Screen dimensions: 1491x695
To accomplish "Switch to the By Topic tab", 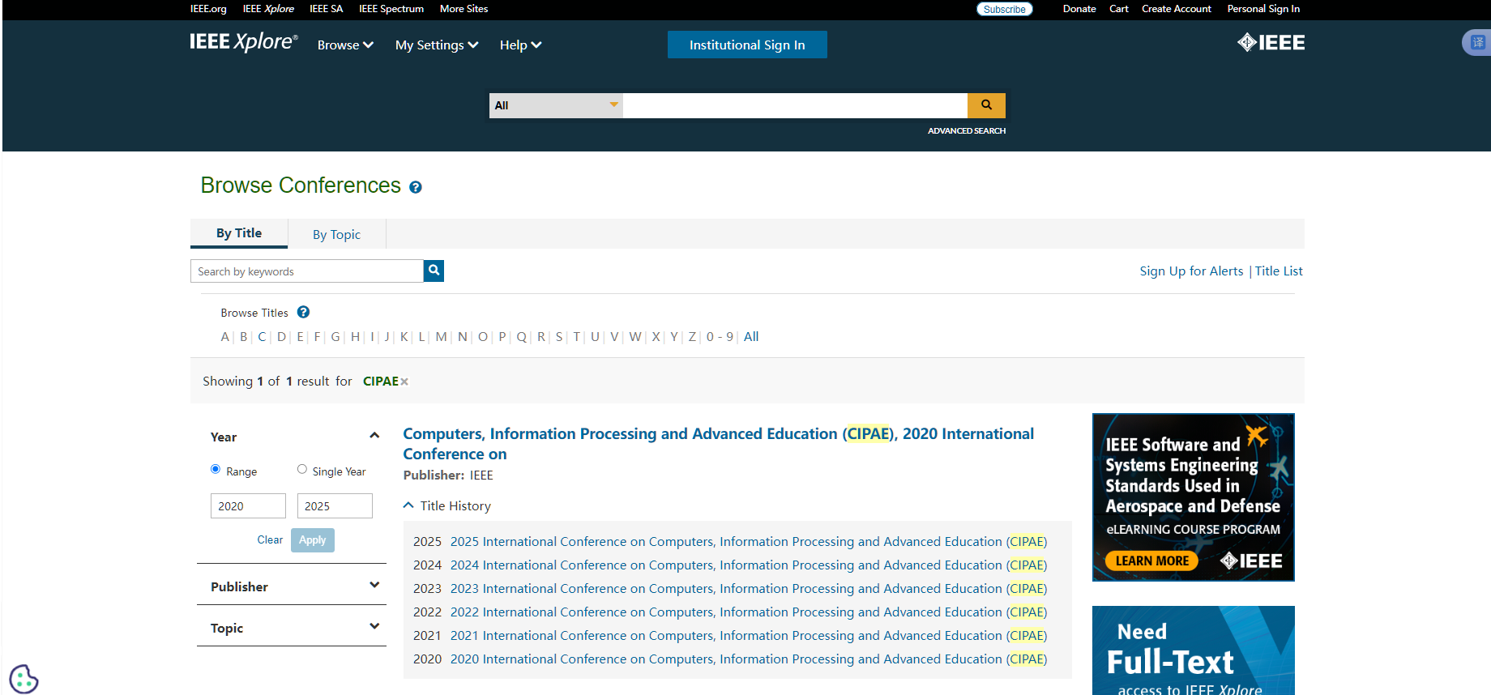I will (336, 234).
